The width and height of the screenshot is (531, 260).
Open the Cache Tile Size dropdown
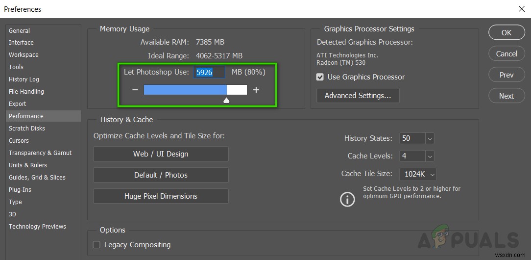click(x=432, y=174)
